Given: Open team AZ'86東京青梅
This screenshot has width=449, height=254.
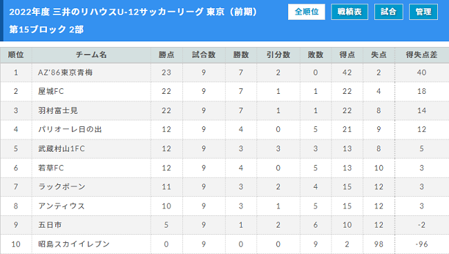Looking at the screenshot, I should point(66,72).
